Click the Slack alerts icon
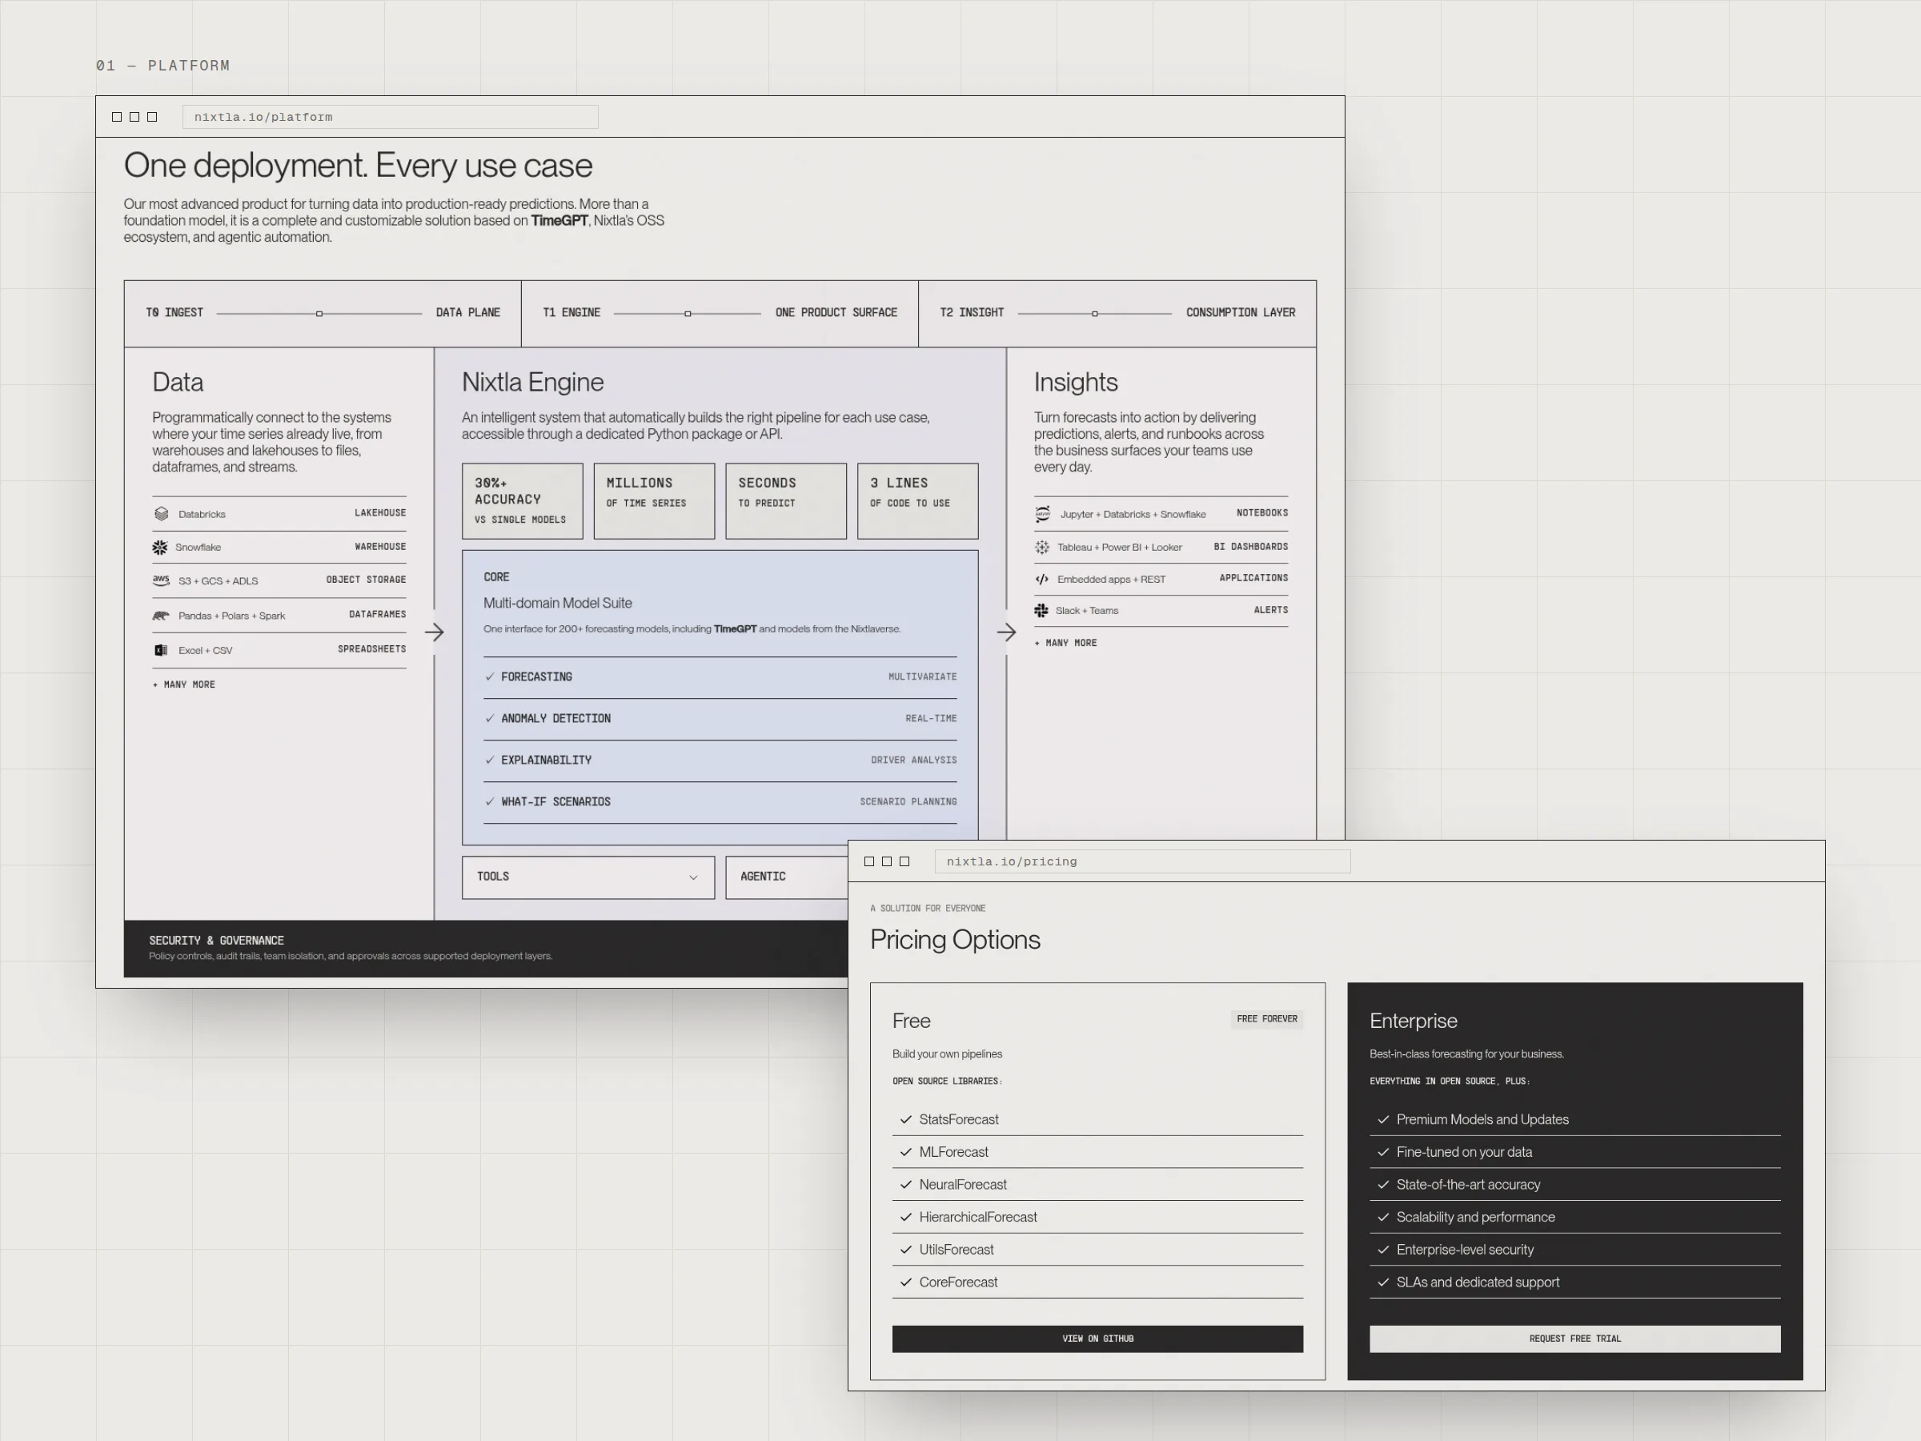Viewport: 1921px width, 1441px height. click(1041, 611)
